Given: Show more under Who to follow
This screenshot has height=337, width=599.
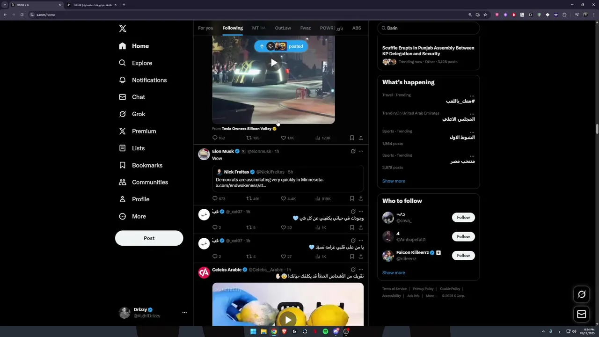Looking at the screenshot, I should click(394, 273).
